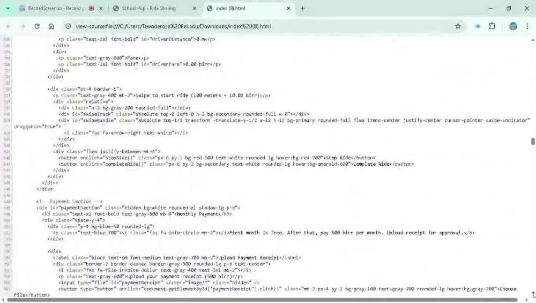Open the tab search dropdown arrow
This screenshot has height=303, width=536.
(8, 8)
